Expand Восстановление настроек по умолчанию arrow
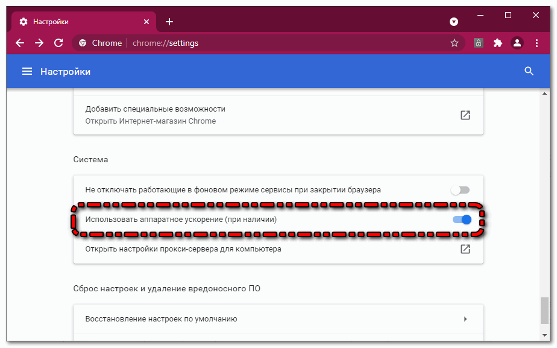 click(x=465, y=318)
